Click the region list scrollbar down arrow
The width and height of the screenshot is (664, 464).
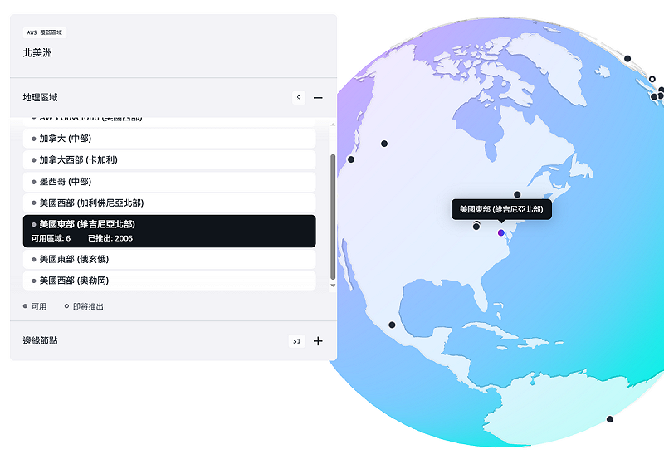click(x=333, y=286)
